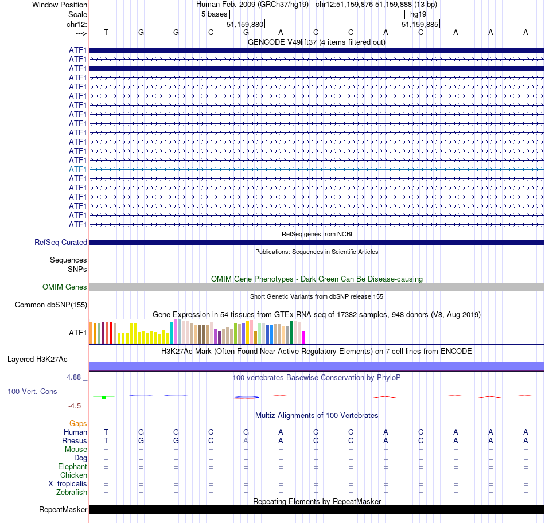This screenshot has height=523, width=545.
Task: Open the Repeating Elements by RepeatMasker title
Action: click(317, 501)
